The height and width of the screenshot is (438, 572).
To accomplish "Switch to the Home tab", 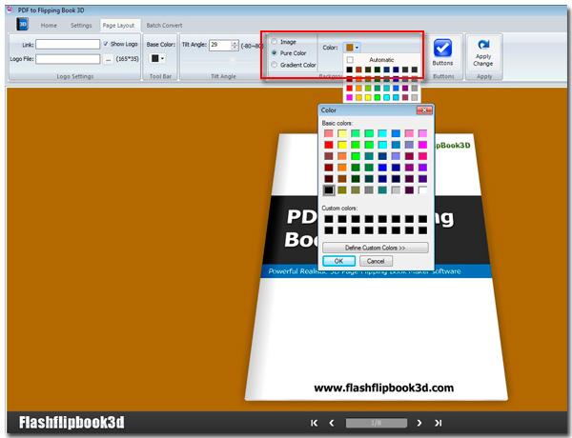I will click(49, 25).
